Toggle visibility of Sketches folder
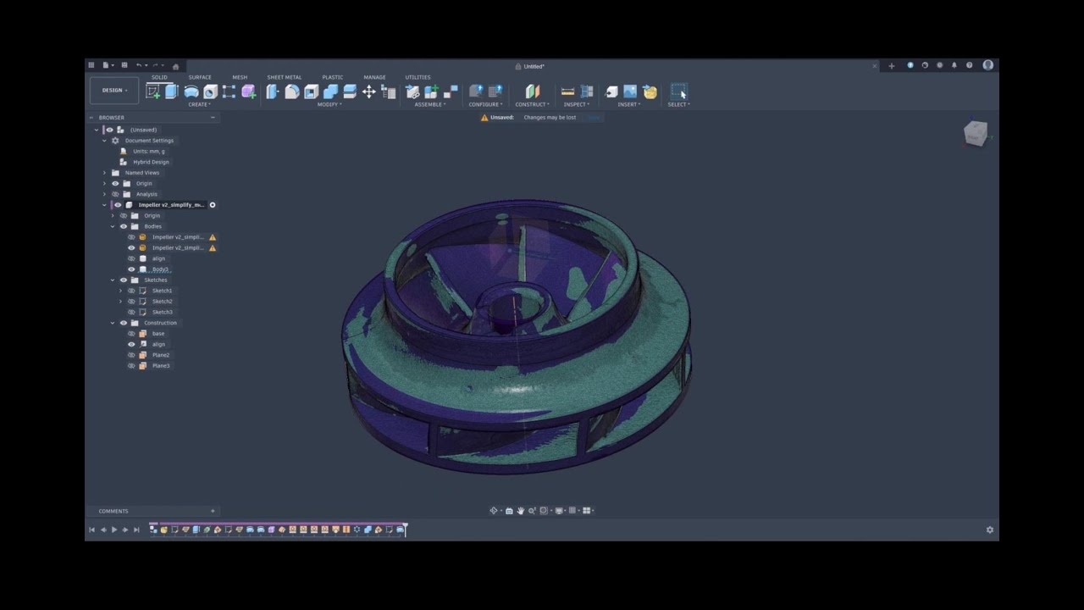The height and width of the screenshot is (610, 1084). click(124, 280)
